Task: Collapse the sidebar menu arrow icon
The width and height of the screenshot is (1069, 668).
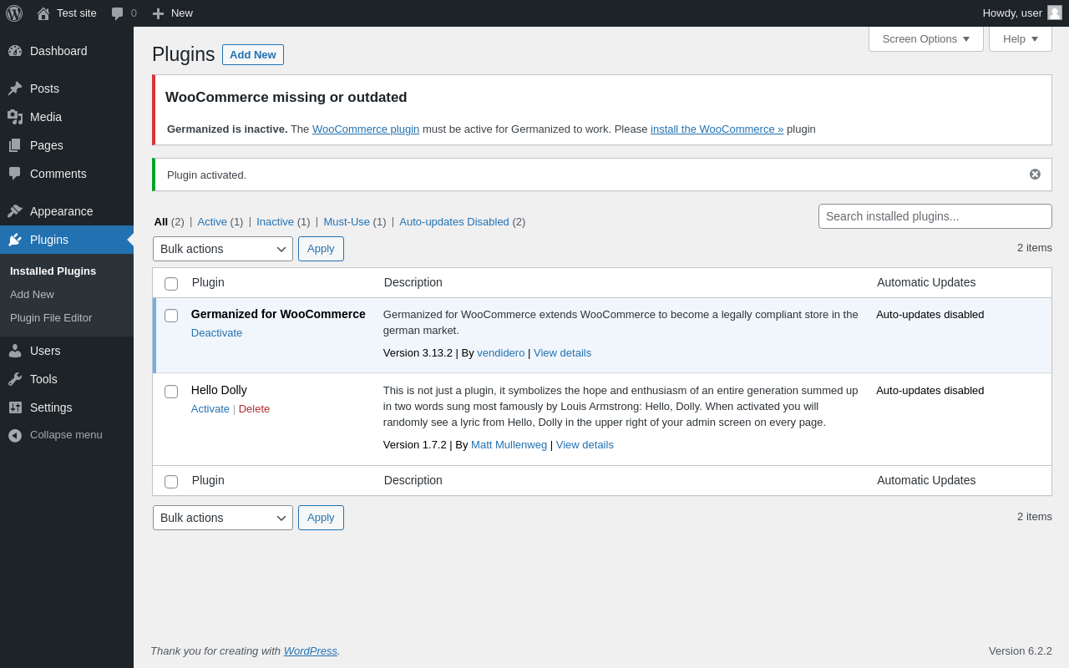Action: (15, 435)
